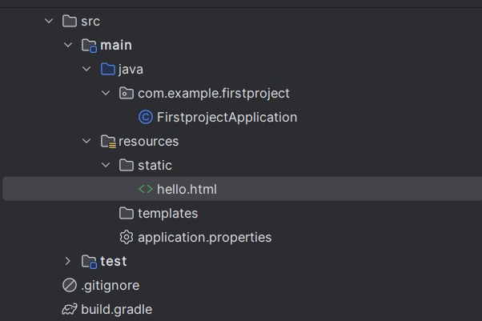Click the FirstprojectApplication class icon

pyautogui.click(x=146, y=118)
